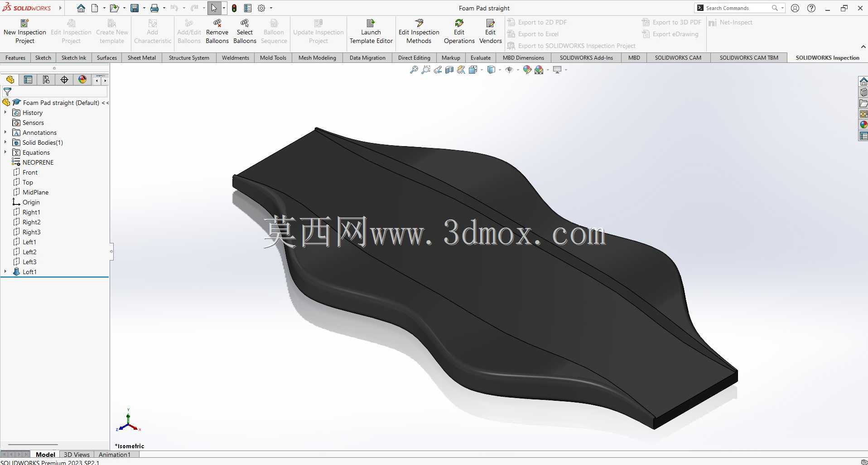Expand the Annotations tree node
This screenshot has height=465, width=868.
pos(5,133)
